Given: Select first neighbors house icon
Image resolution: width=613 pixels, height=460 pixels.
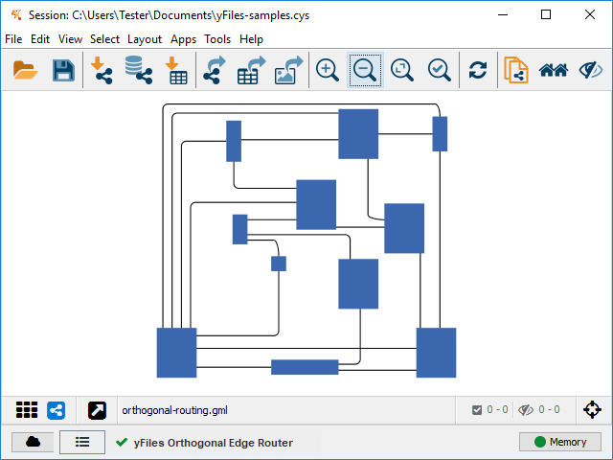Looking at the screenshot, I should (x=554, y=70).
